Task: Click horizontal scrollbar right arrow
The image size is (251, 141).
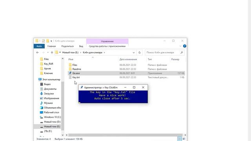Action: pos(185,135)
